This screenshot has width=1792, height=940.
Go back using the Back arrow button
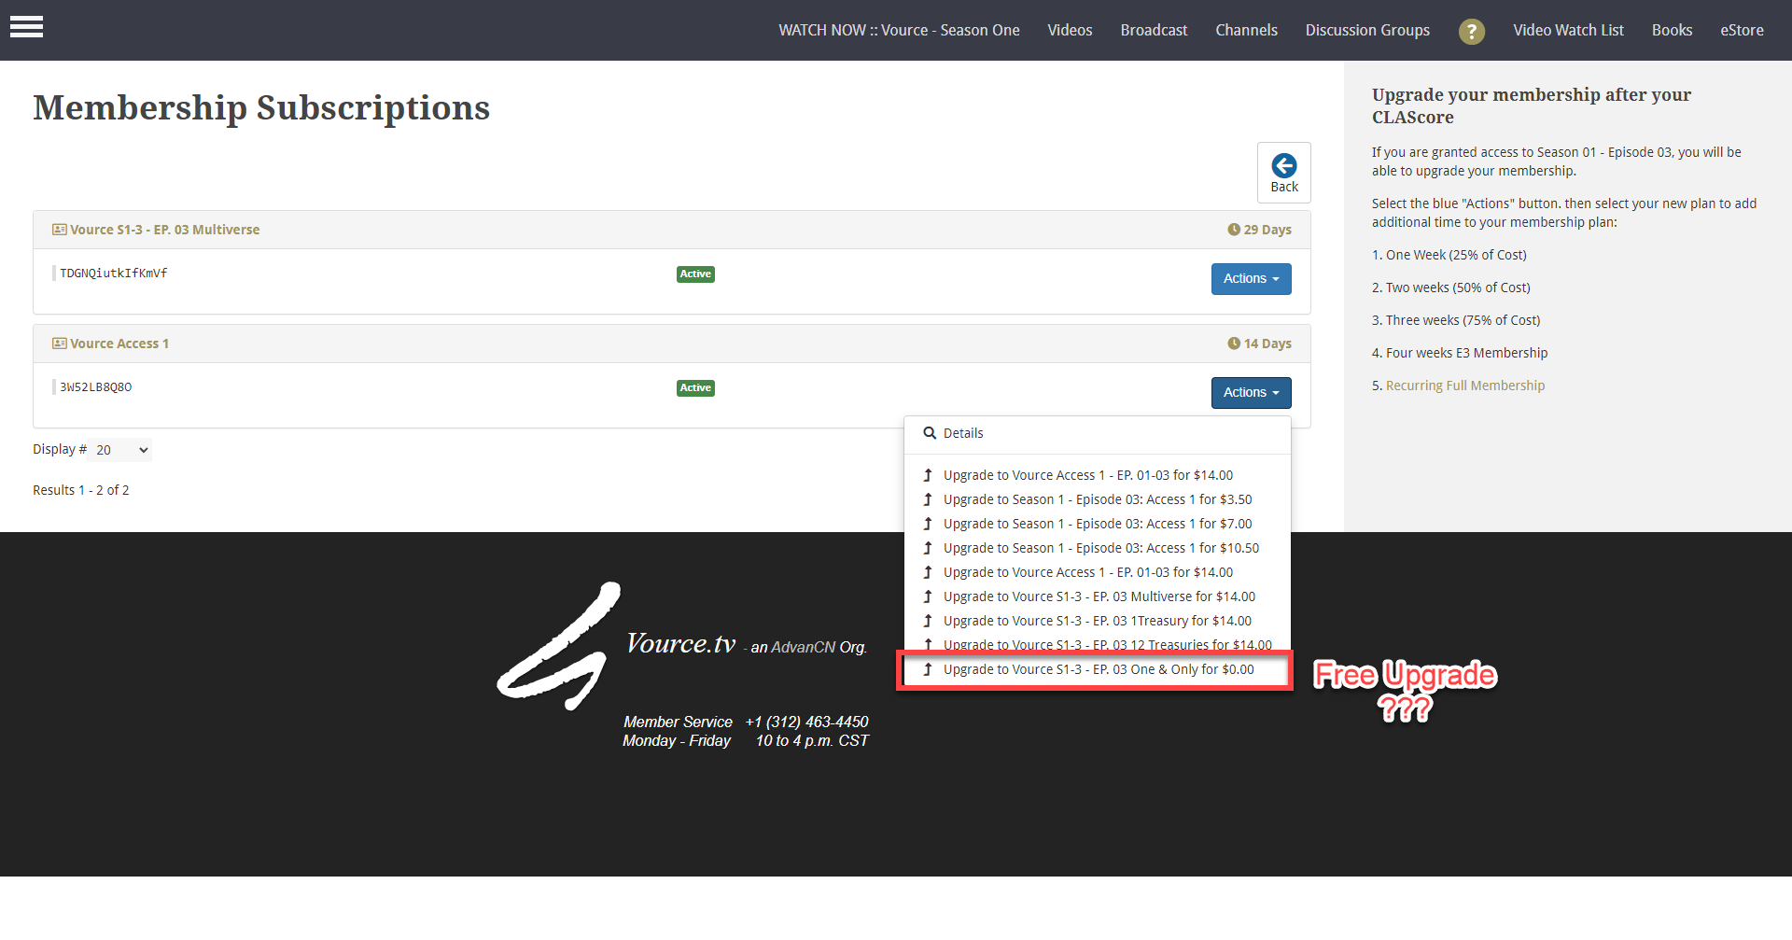[x=1283, y=173]
